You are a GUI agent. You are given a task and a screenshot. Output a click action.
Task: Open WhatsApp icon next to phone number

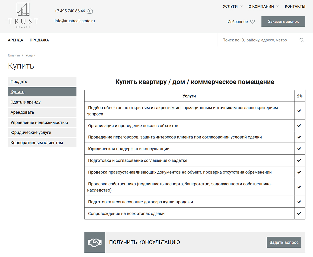tap(90, 11)
